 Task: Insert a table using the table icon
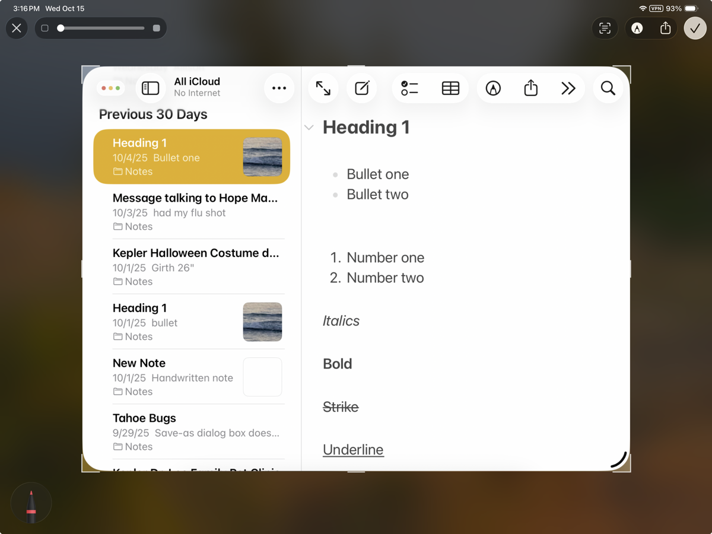[450, 87]
